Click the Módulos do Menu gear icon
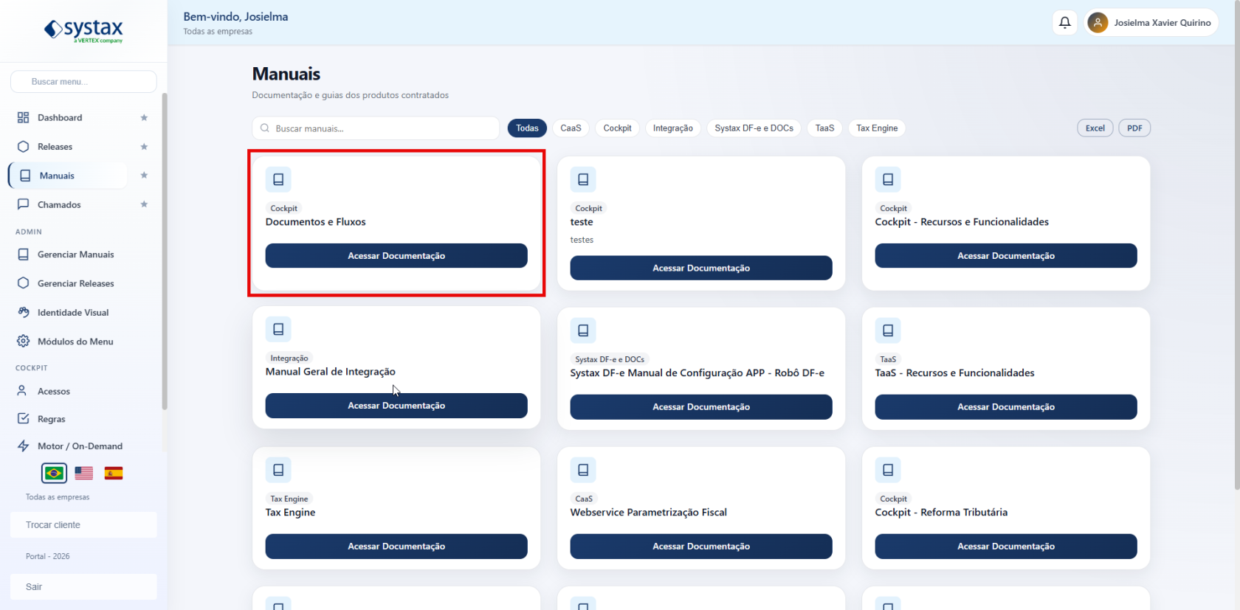The image size is (1240, 610). [x=24, y=342]
